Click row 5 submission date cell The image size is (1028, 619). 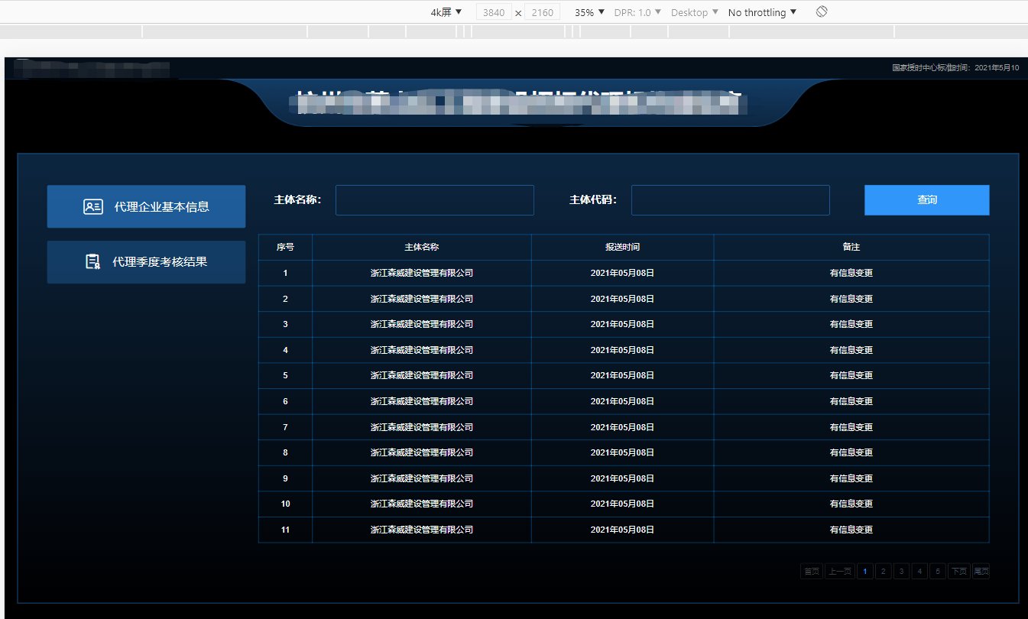click(x=623, y=375)
